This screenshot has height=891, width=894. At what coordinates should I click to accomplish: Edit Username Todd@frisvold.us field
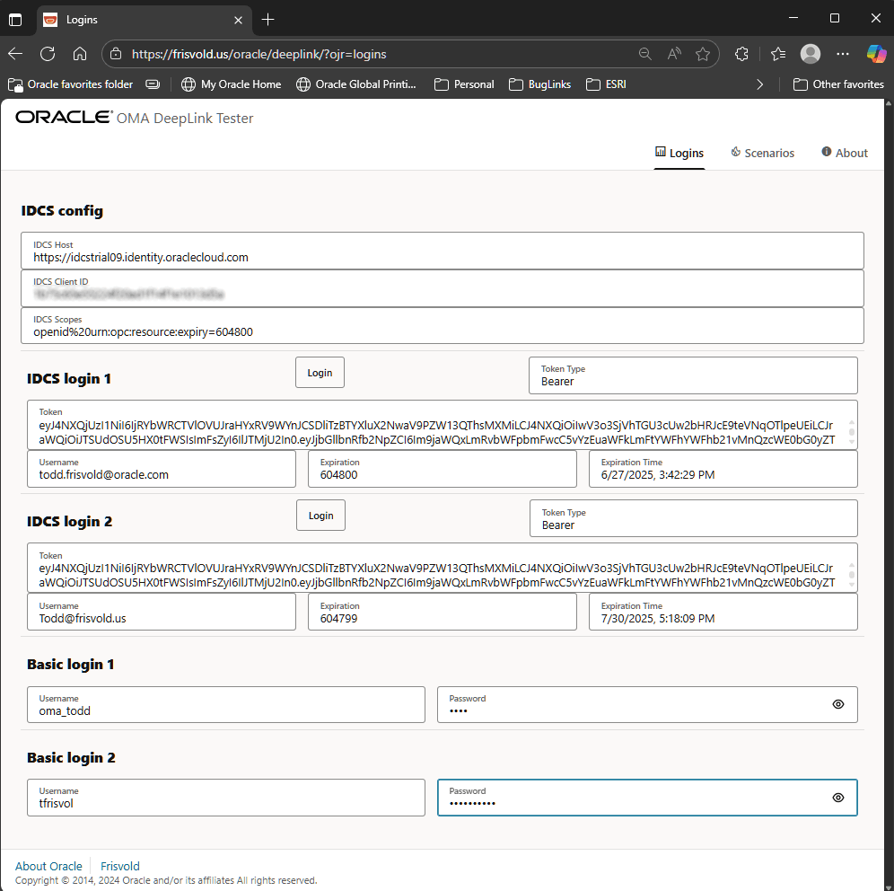[162, 612]
